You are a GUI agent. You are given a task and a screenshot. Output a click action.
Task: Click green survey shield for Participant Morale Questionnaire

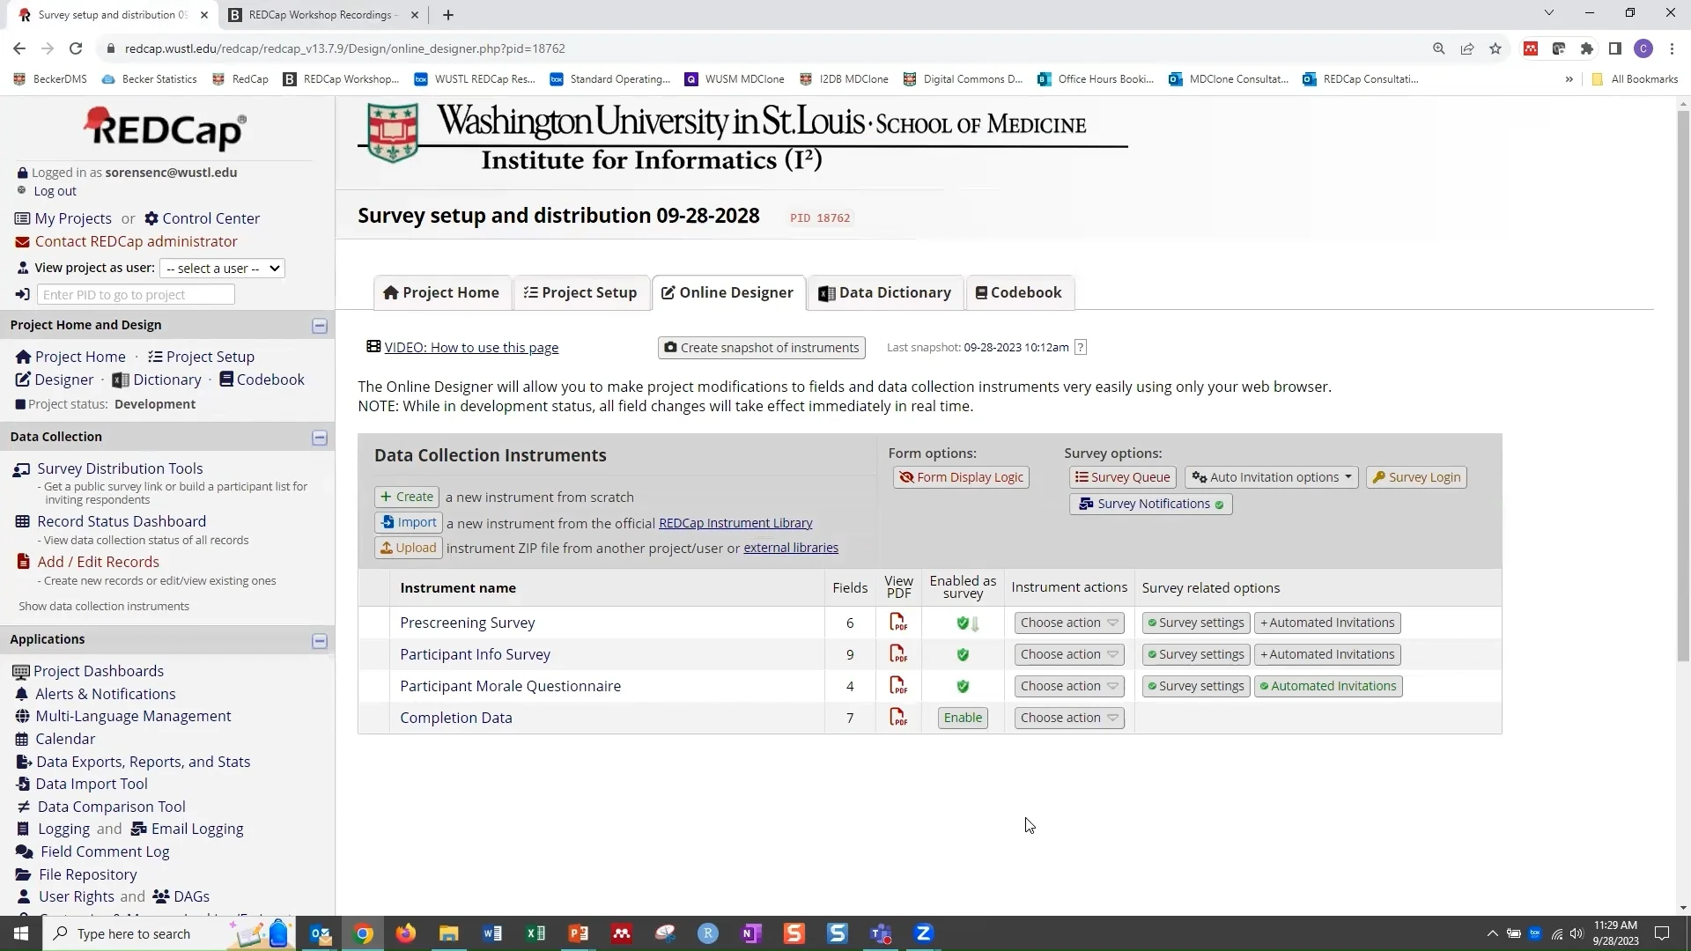[x=963, y=686]
